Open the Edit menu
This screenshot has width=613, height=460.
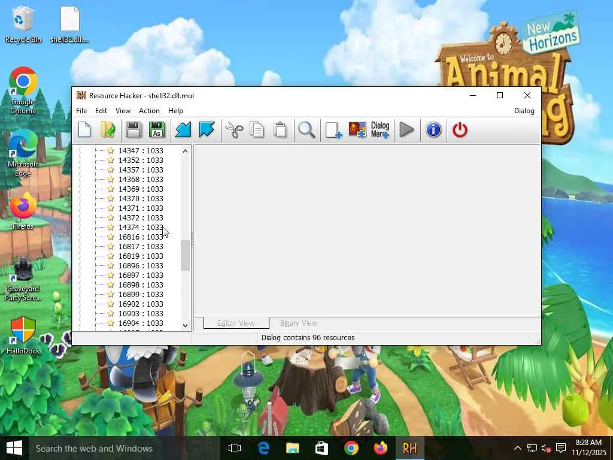tap(101, 111)
